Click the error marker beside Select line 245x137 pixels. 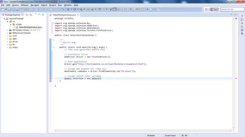(50, 78)
